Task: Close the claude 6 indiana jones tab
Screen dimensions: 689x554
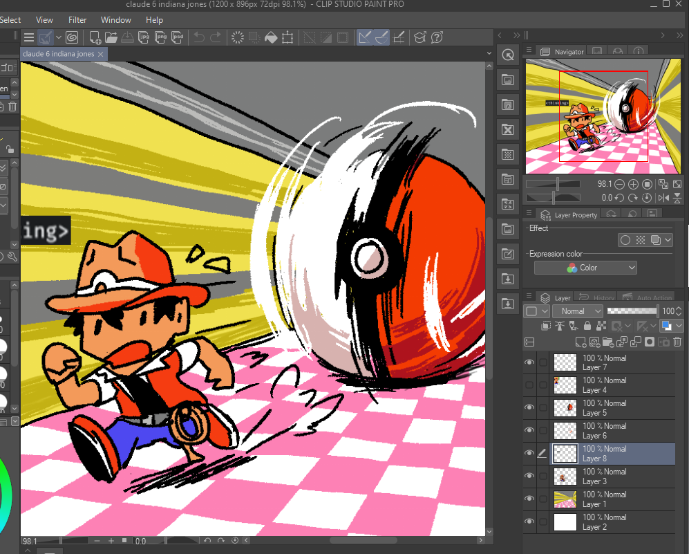Action: tap(101, 54)
